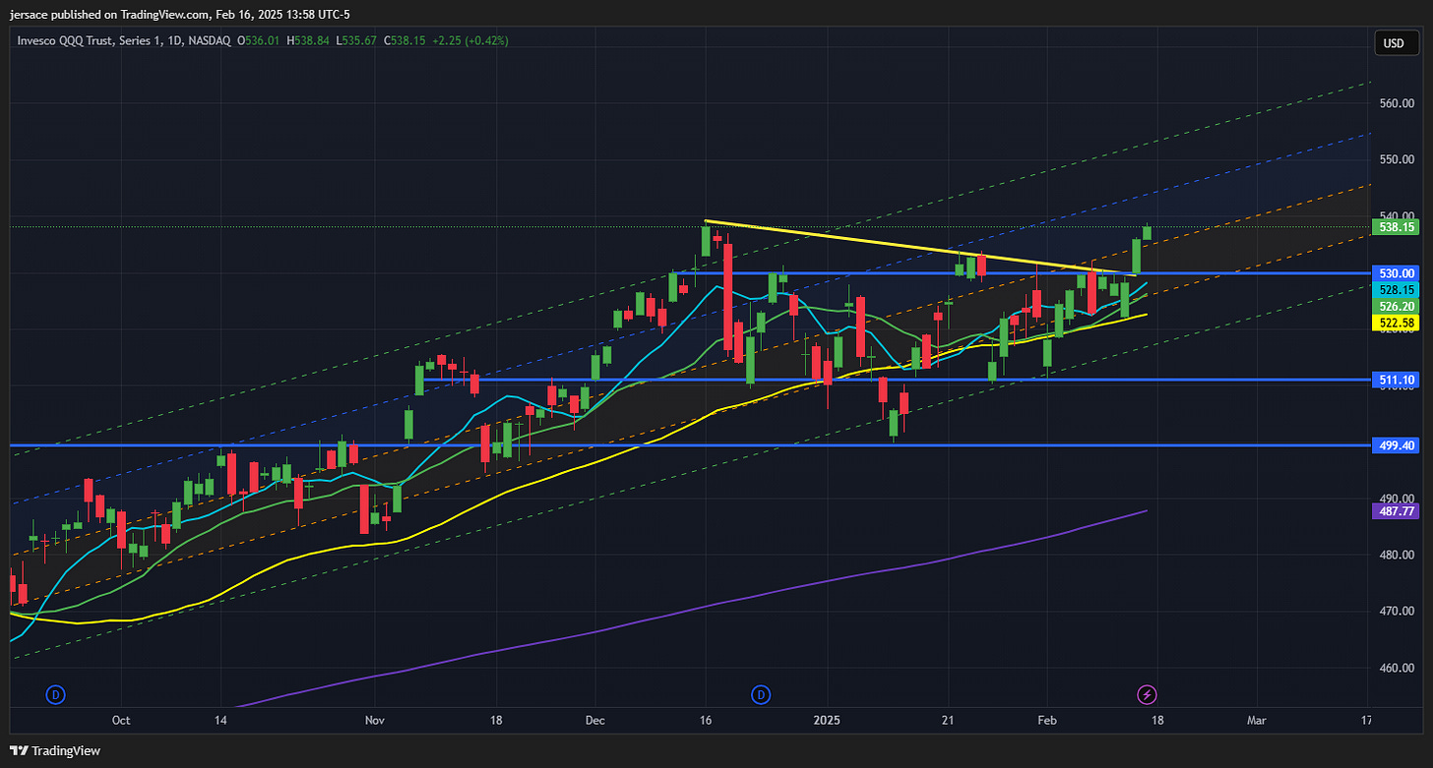This screenshot has width=1433, height=768.
Task: Click the Mar date label on time axis
Action: click(1256, 720)
